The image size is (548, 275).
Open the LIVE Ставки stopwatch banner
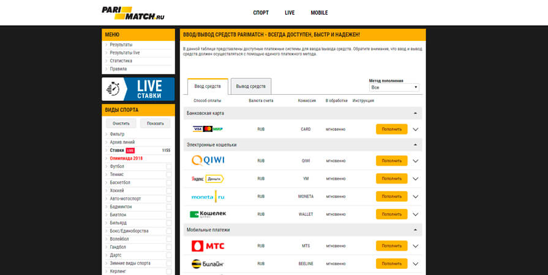(x=138, y=89)
